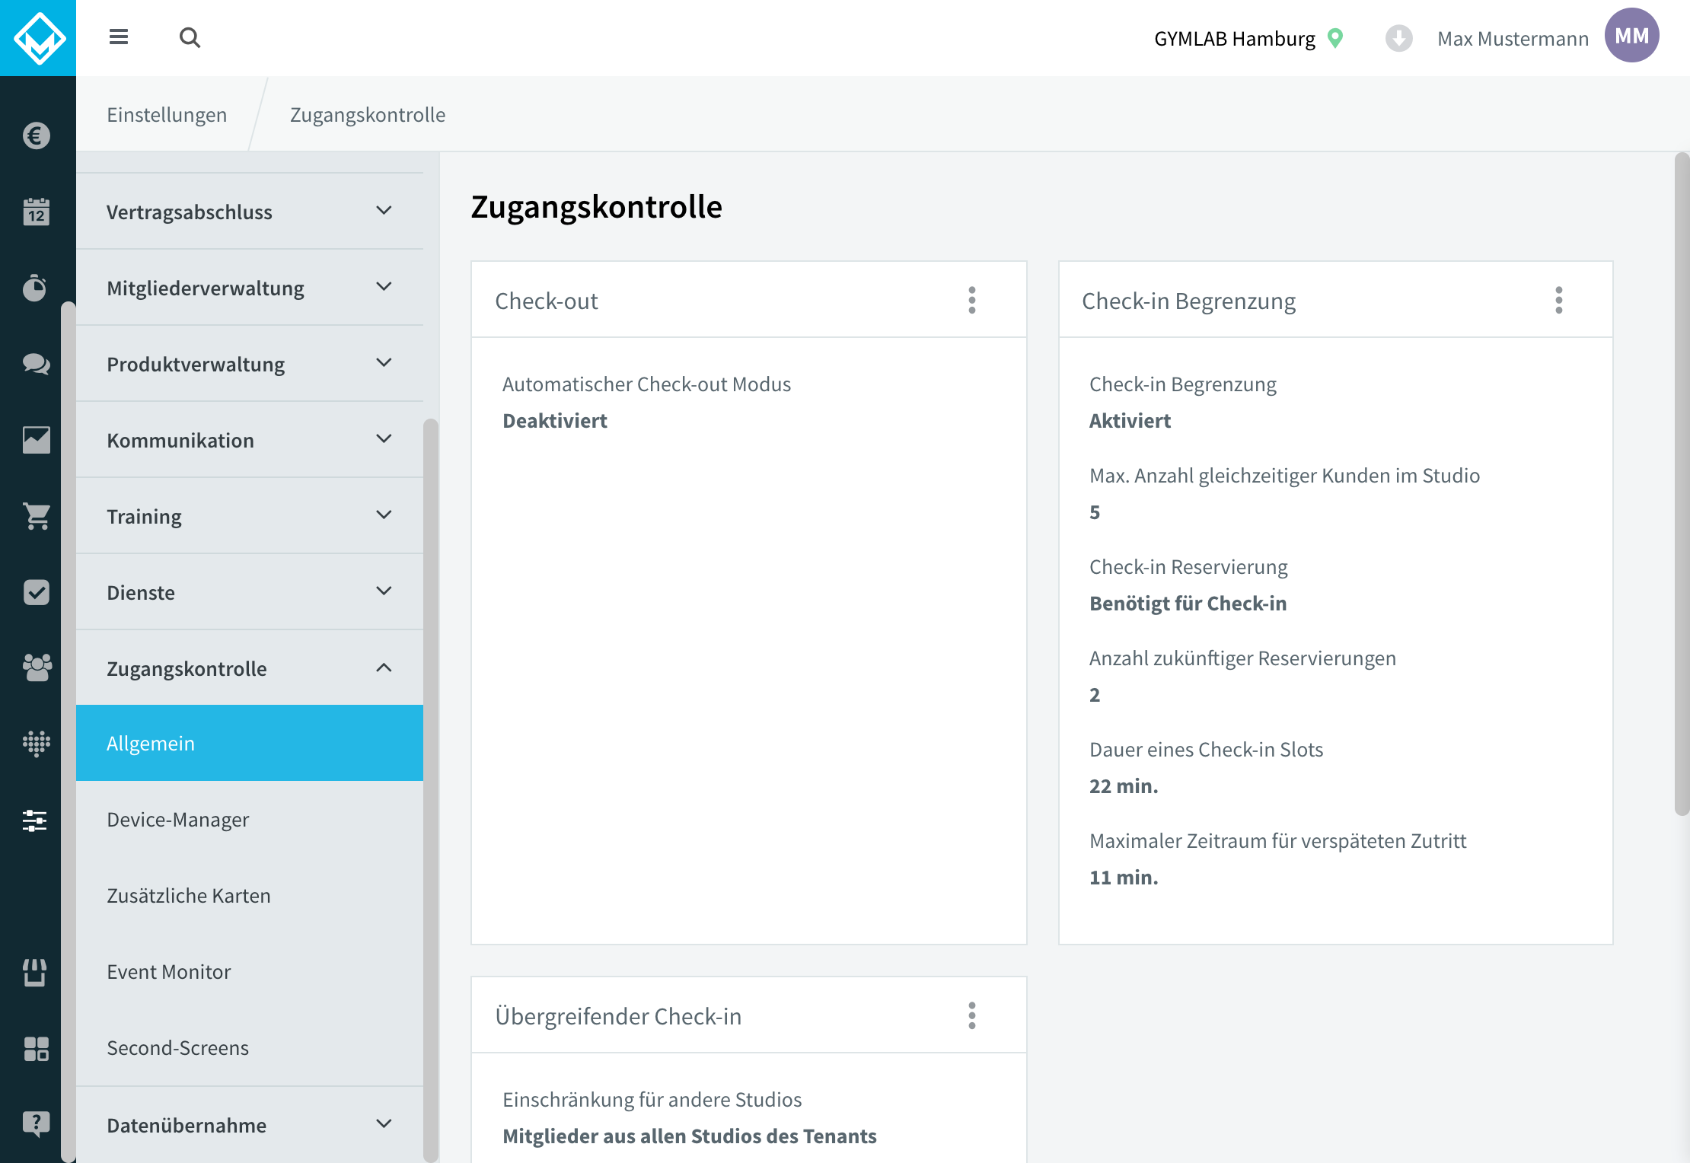
Task: Expand the Produktverwaltung section
Action: (x=250, y=364)
